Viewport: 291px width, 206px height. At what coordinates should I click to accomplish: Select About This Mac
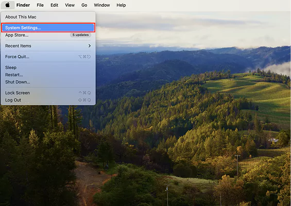click(x=48, y=17)
